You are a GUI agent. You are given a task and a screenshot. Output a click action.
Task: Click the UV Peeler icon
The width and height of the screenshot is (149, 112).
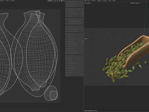click(66, 19)
